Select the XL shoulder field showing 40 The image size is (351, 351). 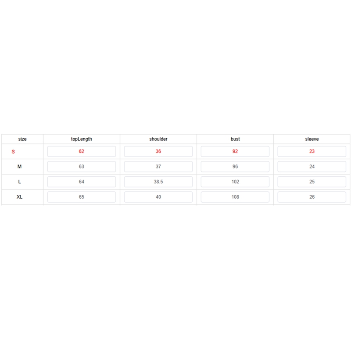coord(158,197)
